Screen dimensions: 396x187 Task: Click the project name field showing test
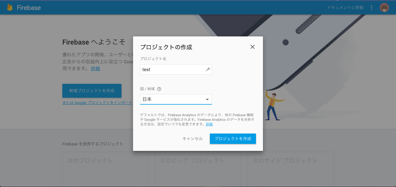(168, 69)
